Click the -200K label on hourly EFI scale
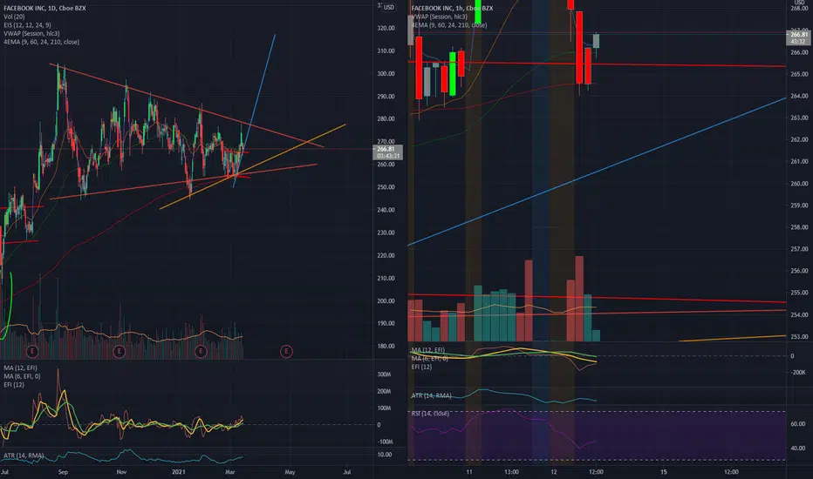 click(798, 373)
